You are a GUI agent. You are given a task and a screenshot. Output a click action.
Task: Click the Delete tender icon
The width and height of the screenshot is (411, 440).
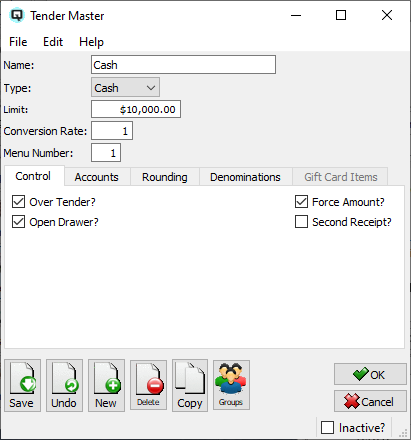point(148,385)
